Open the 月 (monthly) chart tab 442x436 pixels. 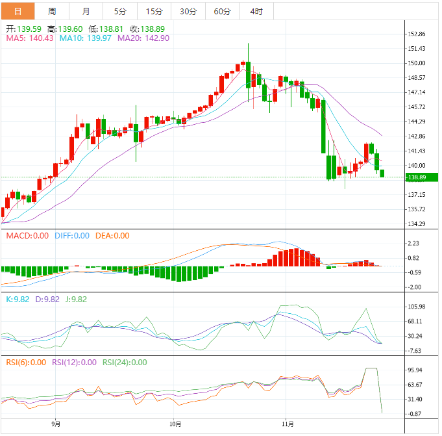[86, 11]
